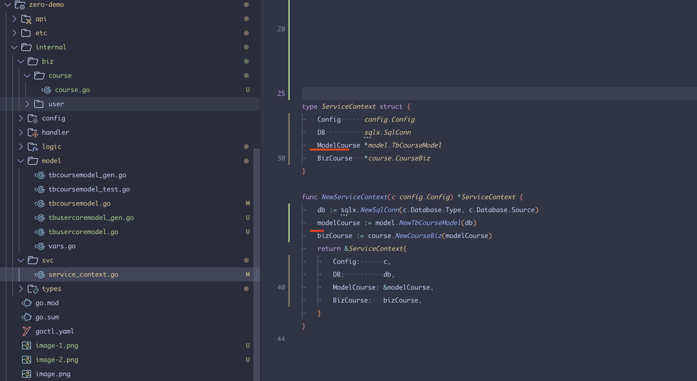Collapse the model folder chevron
Image resolution: width=697 pixels, height=381 pixels.
[x=21, y=161]
